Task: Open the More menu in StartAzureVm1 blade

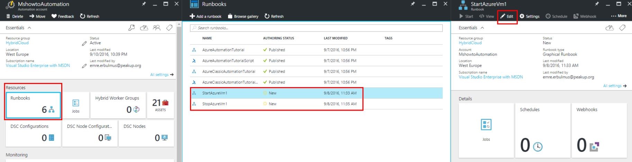Action: [619, 16]
